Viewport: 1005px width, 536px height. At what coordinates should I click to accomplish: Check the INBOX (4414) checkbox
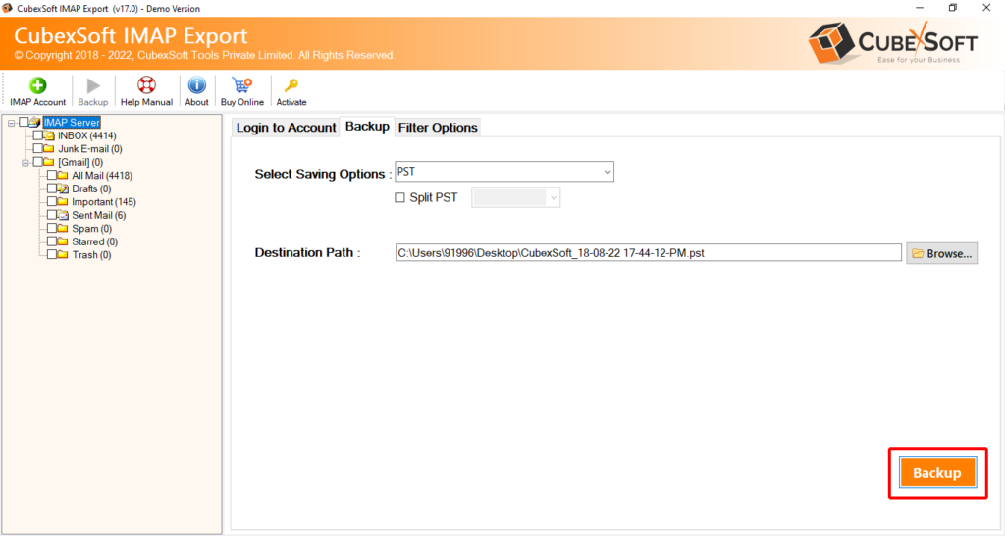tap(38, 135)
